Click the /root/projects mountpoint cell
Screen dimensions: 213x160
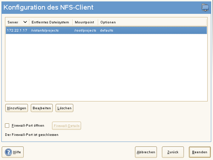pyautogui.click(x=85, y=31)
